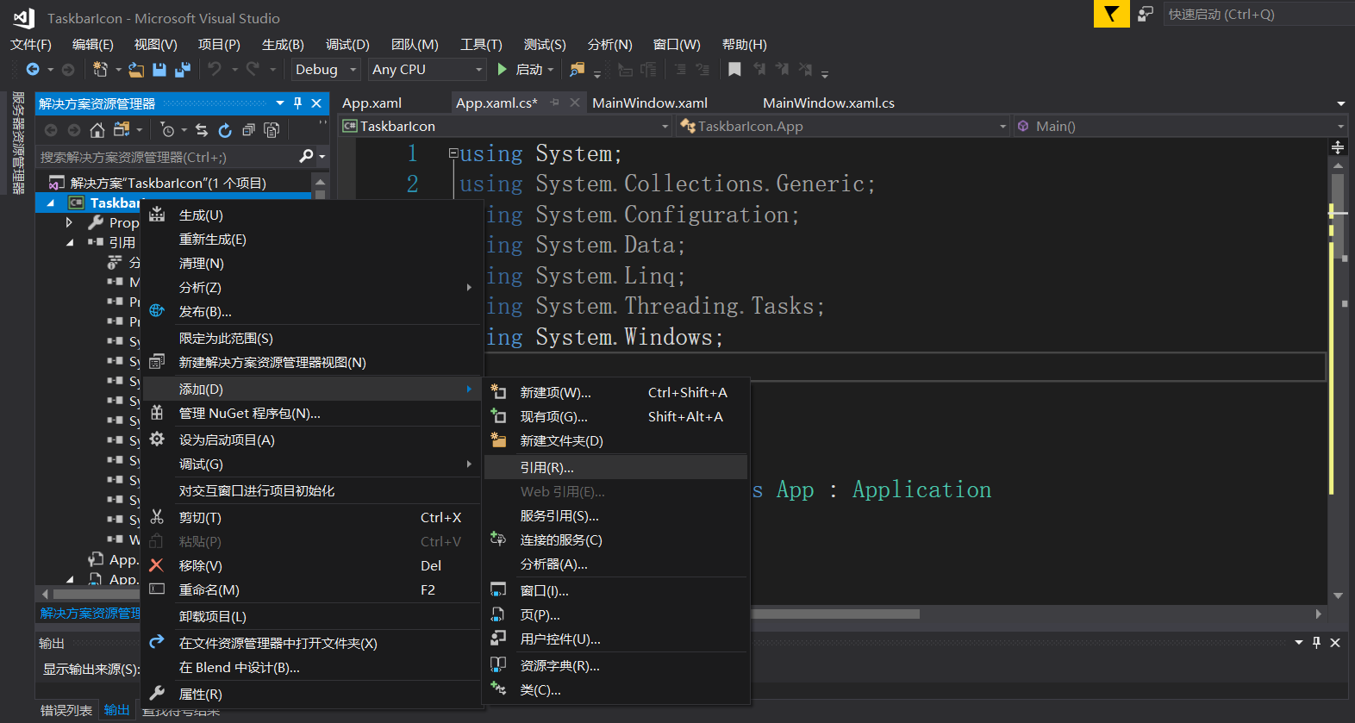The height and width of the screenshot is (723, 1355).
Task: Save the current file with disk icon
Action: [x=159, y=70]
